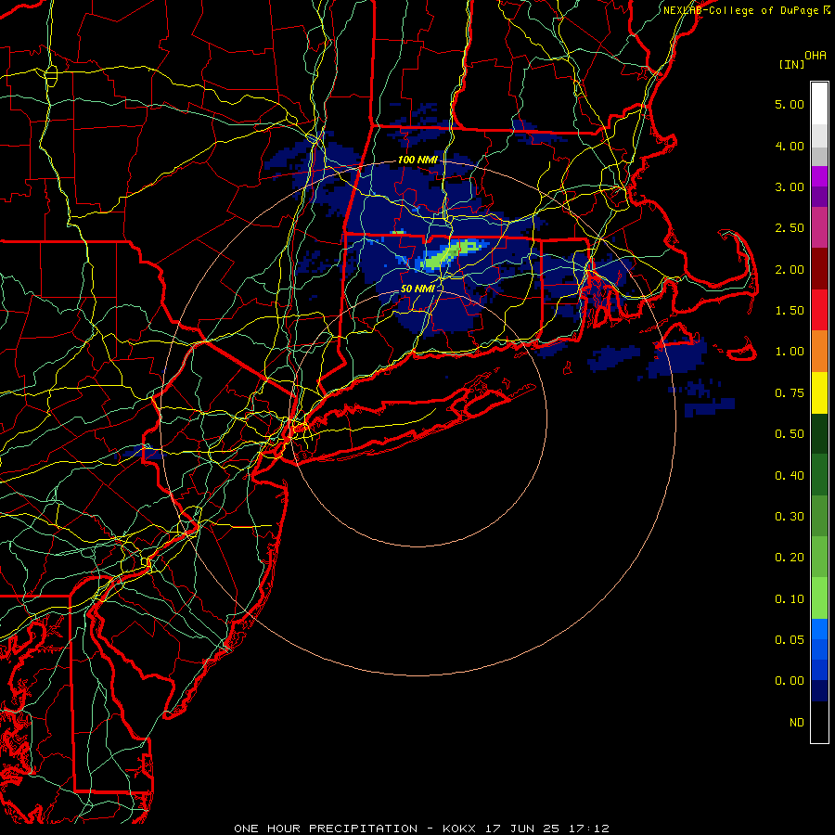835x835 pixels.
Task: Click the '1.00' legend value
Action: 790,352
